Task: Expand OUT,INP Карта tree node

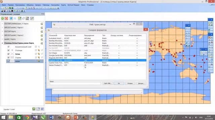Action: [2, 31]
